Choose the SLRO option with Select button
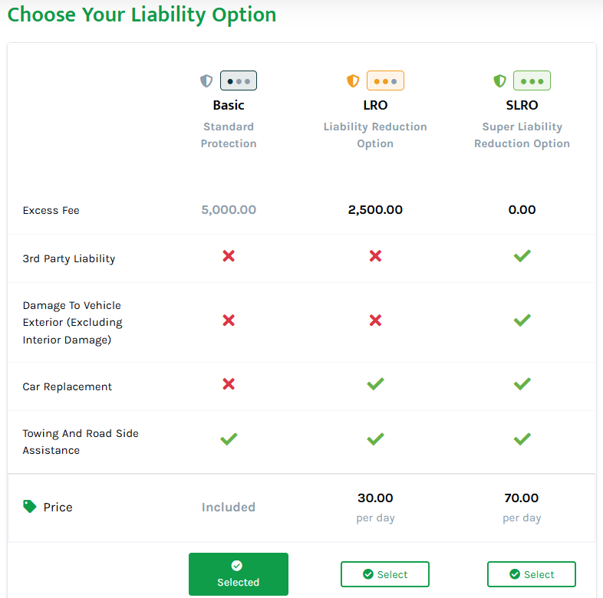This screenshot has height=598, width=603. click(532, 574)
